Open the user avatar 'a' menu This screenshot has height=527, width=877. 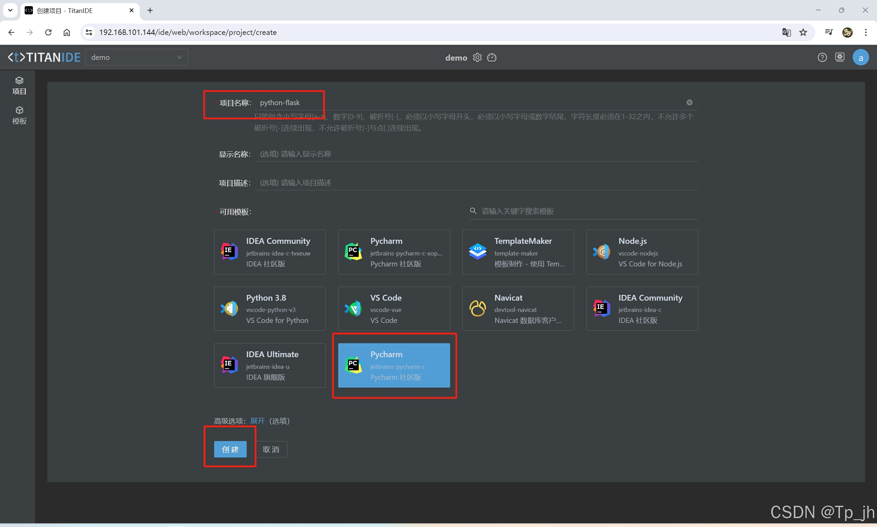pos(861,58)
